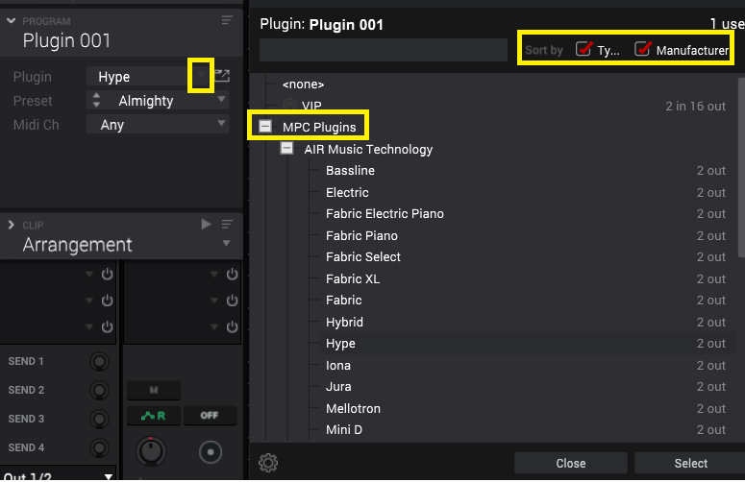The image size is (745, 482).
Task: Open plugin window with the pop-out icon
Action: coord(222,76)
